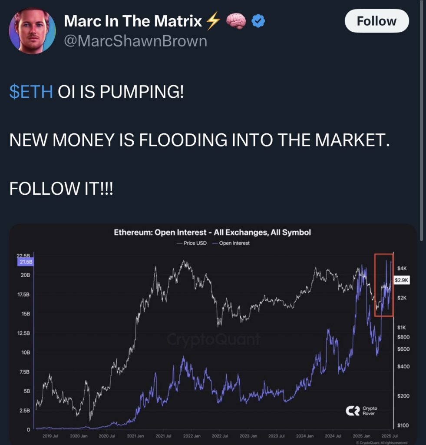Click the lightning bolt emoji icon
426x445 pixels.
click(213, 21)
